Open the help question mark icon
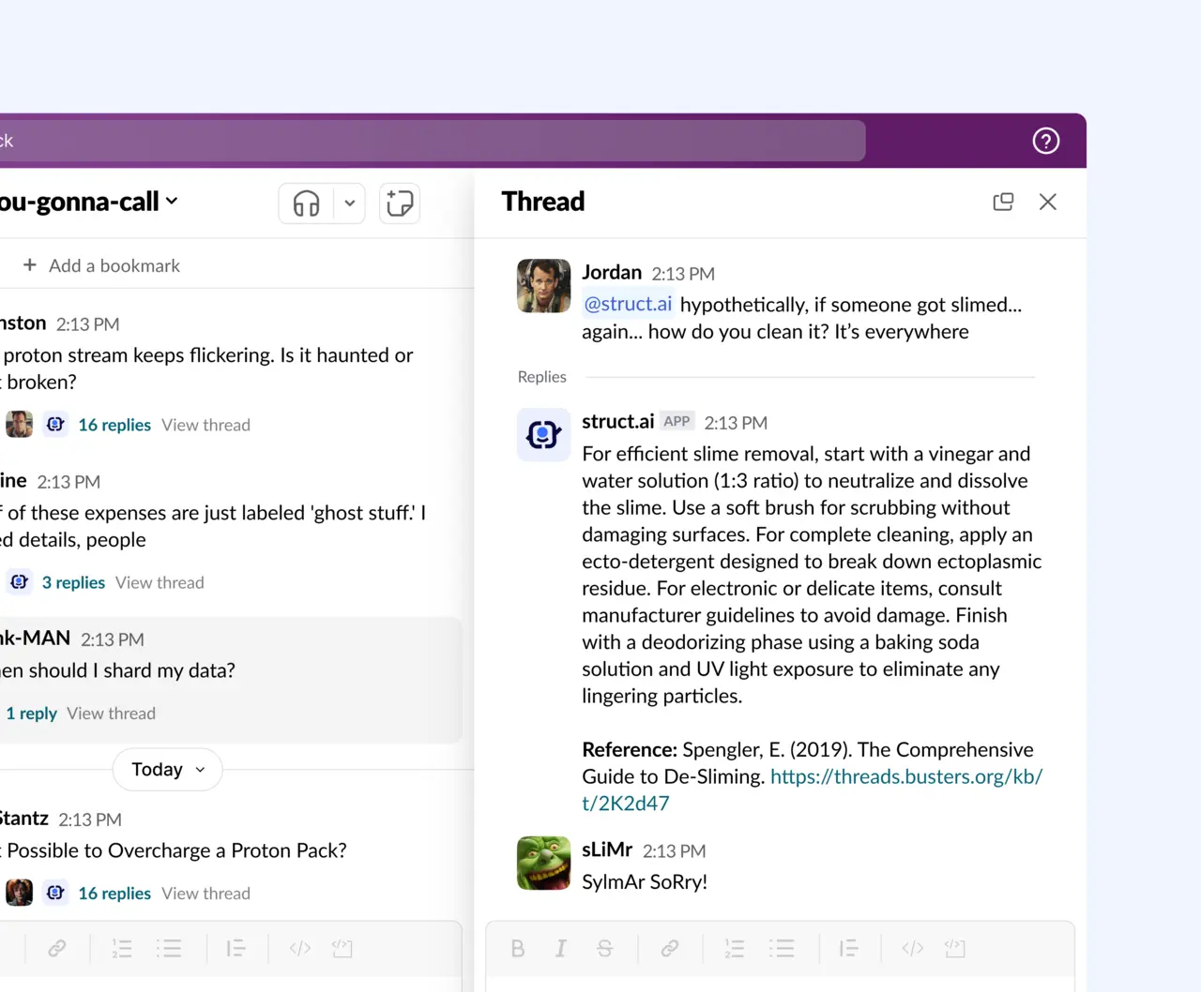The width and height of the screenshot is (1201, 992). tap(1046, 141)
